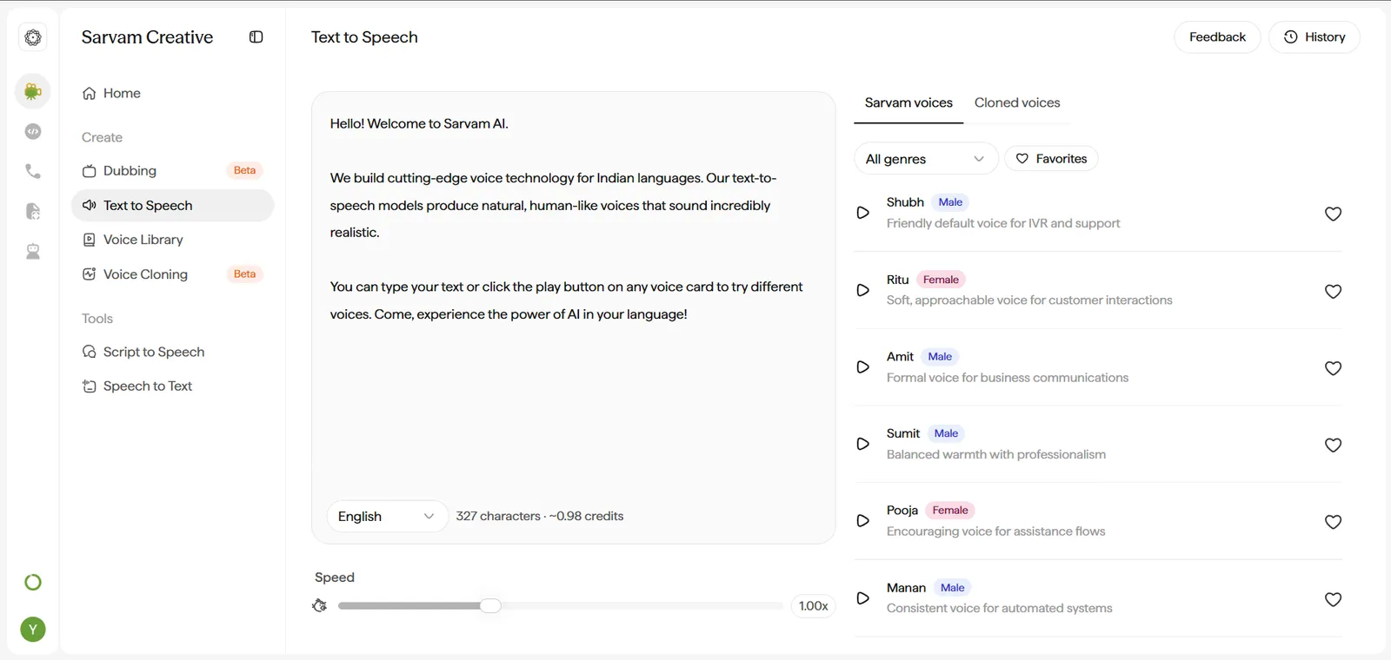Click the Sarvam logo icon
The width and height of the screenshot is (1391, 660).
pyautogui.click(x=33, y=37)
